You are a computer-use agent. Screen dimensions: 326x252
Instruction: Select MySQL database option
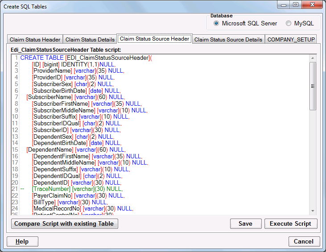(289, 24)
